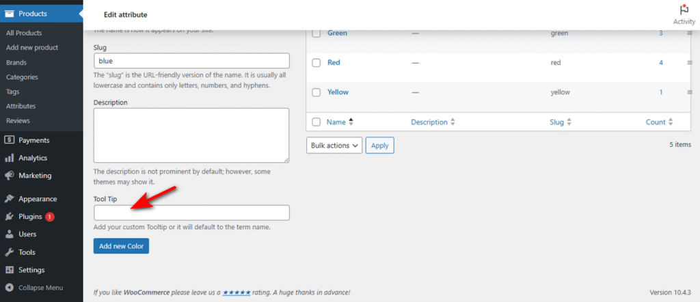700x302 pixels.
Task: Open the count link 4 for Red
Action: [x=661, y=62]
